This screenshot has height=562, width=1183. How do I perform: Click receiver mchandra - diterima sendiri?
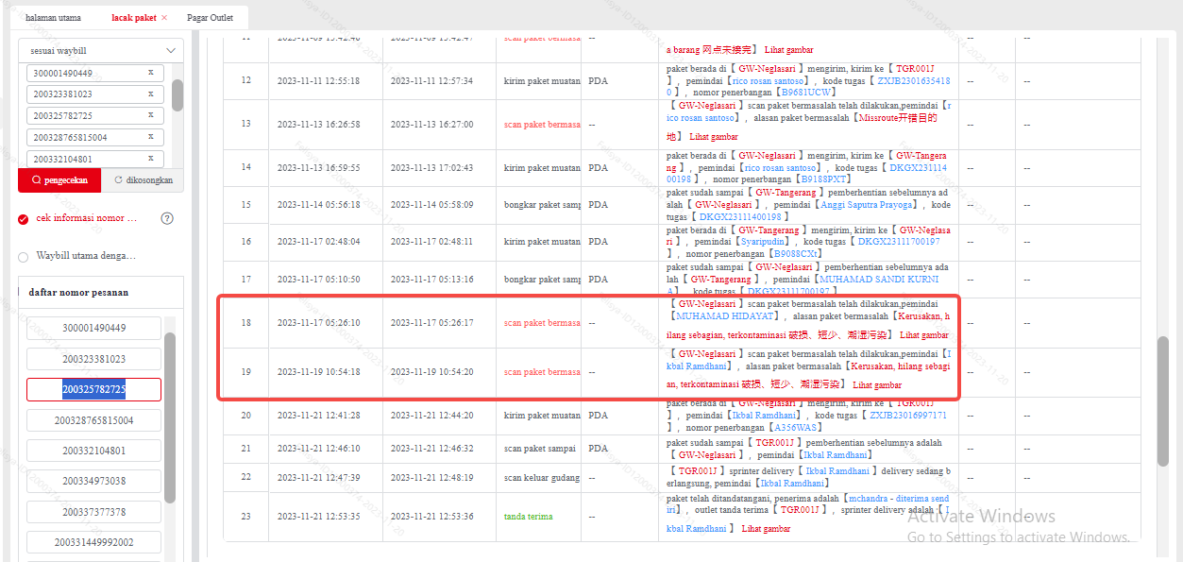899,499
